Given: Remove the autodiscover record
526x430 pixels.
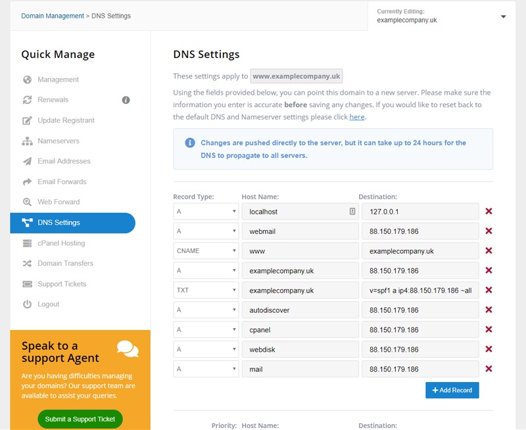Looking at the screenshot, I should tap(489, 310).
